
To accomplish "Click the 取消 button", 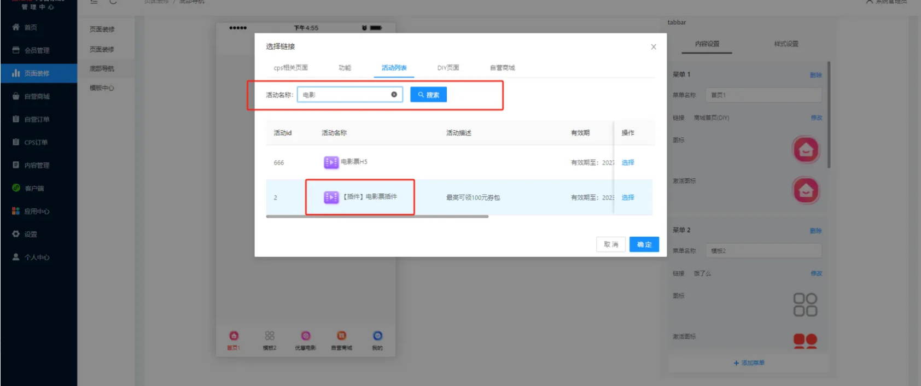I will (611, 244).
